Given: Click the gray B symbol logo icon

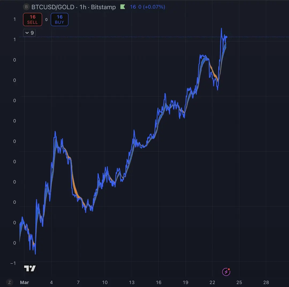Looking at the screenshot, I should coord(26,7).
